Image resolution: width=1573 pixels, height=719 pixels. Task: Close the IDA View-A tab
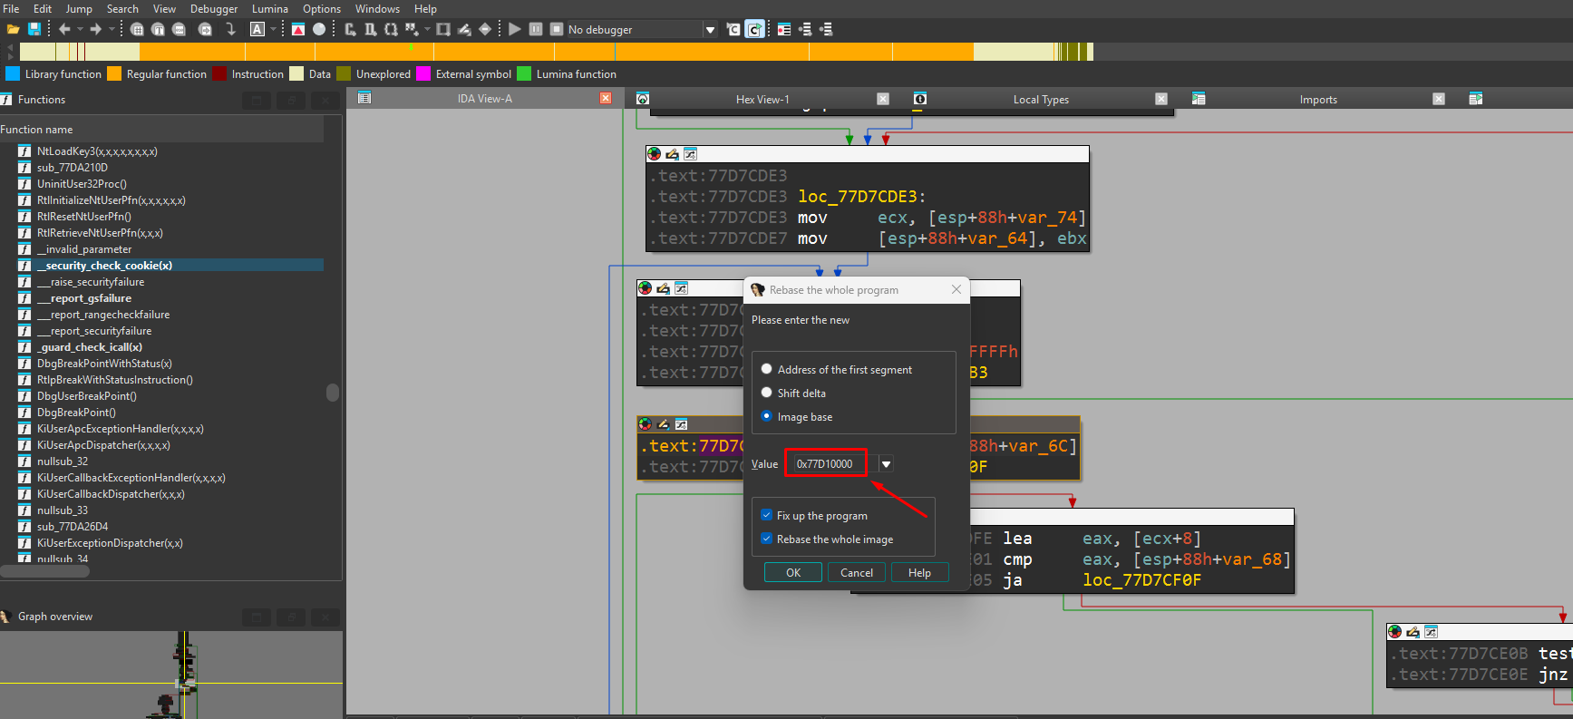tap(606, 98)
